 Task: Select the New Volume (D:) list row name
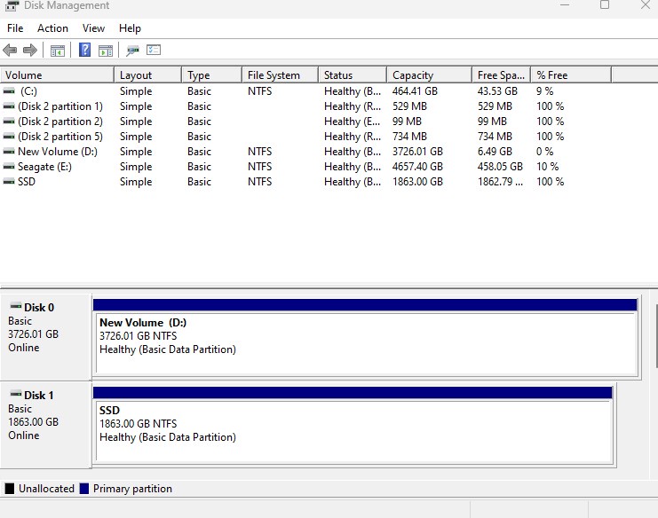coord(58,152)
